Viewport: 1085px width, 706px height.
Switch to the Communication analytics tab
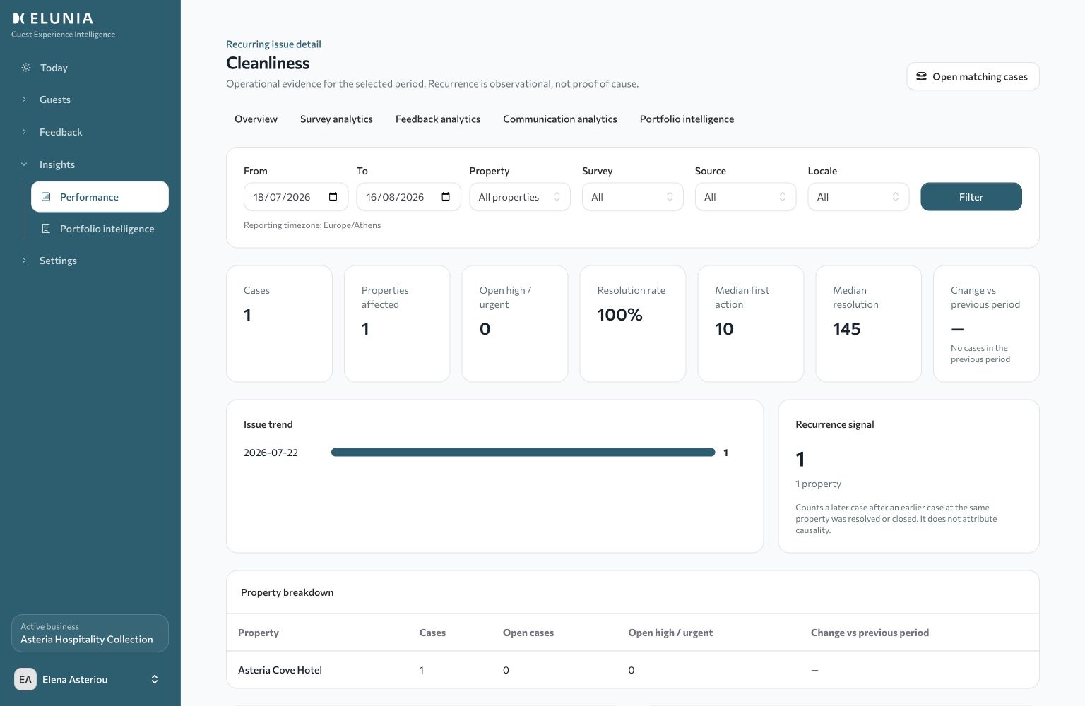[x=560, y=119]
